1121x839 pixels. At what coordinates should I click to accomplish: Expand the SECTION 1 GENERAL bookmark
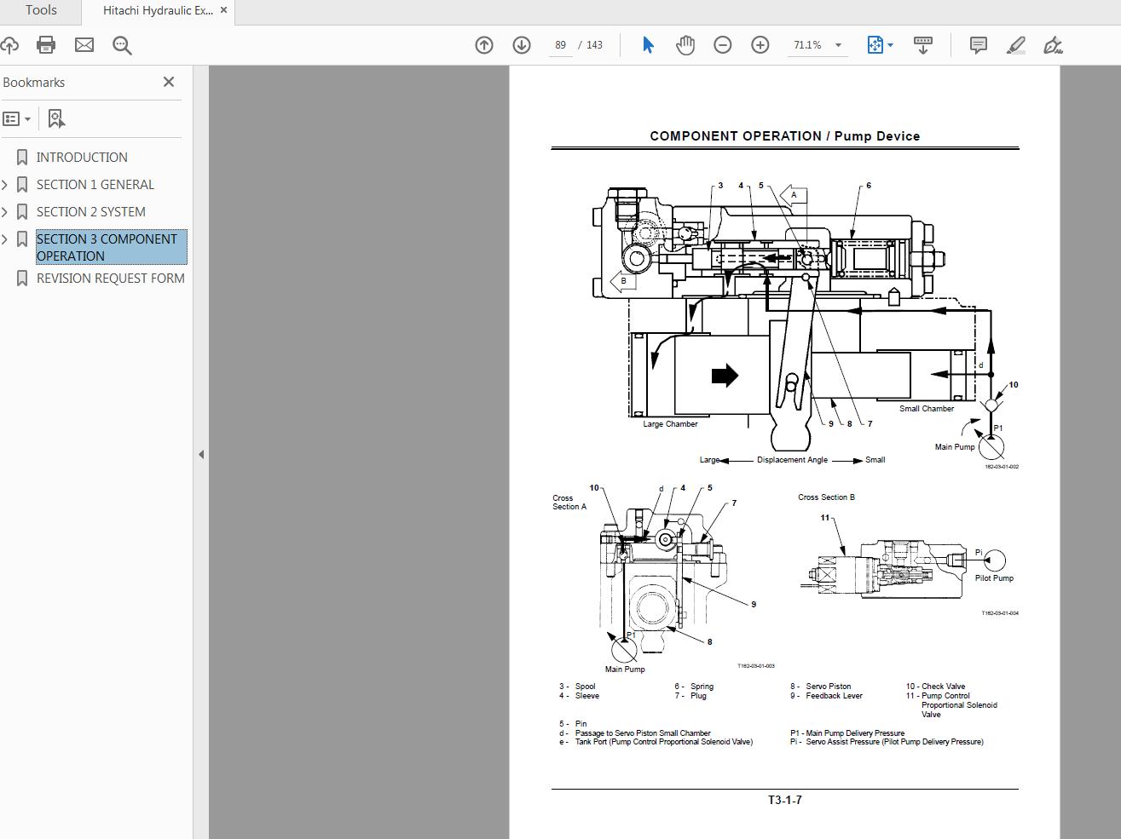tap(6, 185)
